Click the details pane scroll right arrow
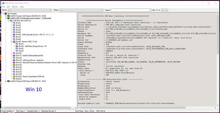Viewport: 220px width, 113px height. coord(215,108)
